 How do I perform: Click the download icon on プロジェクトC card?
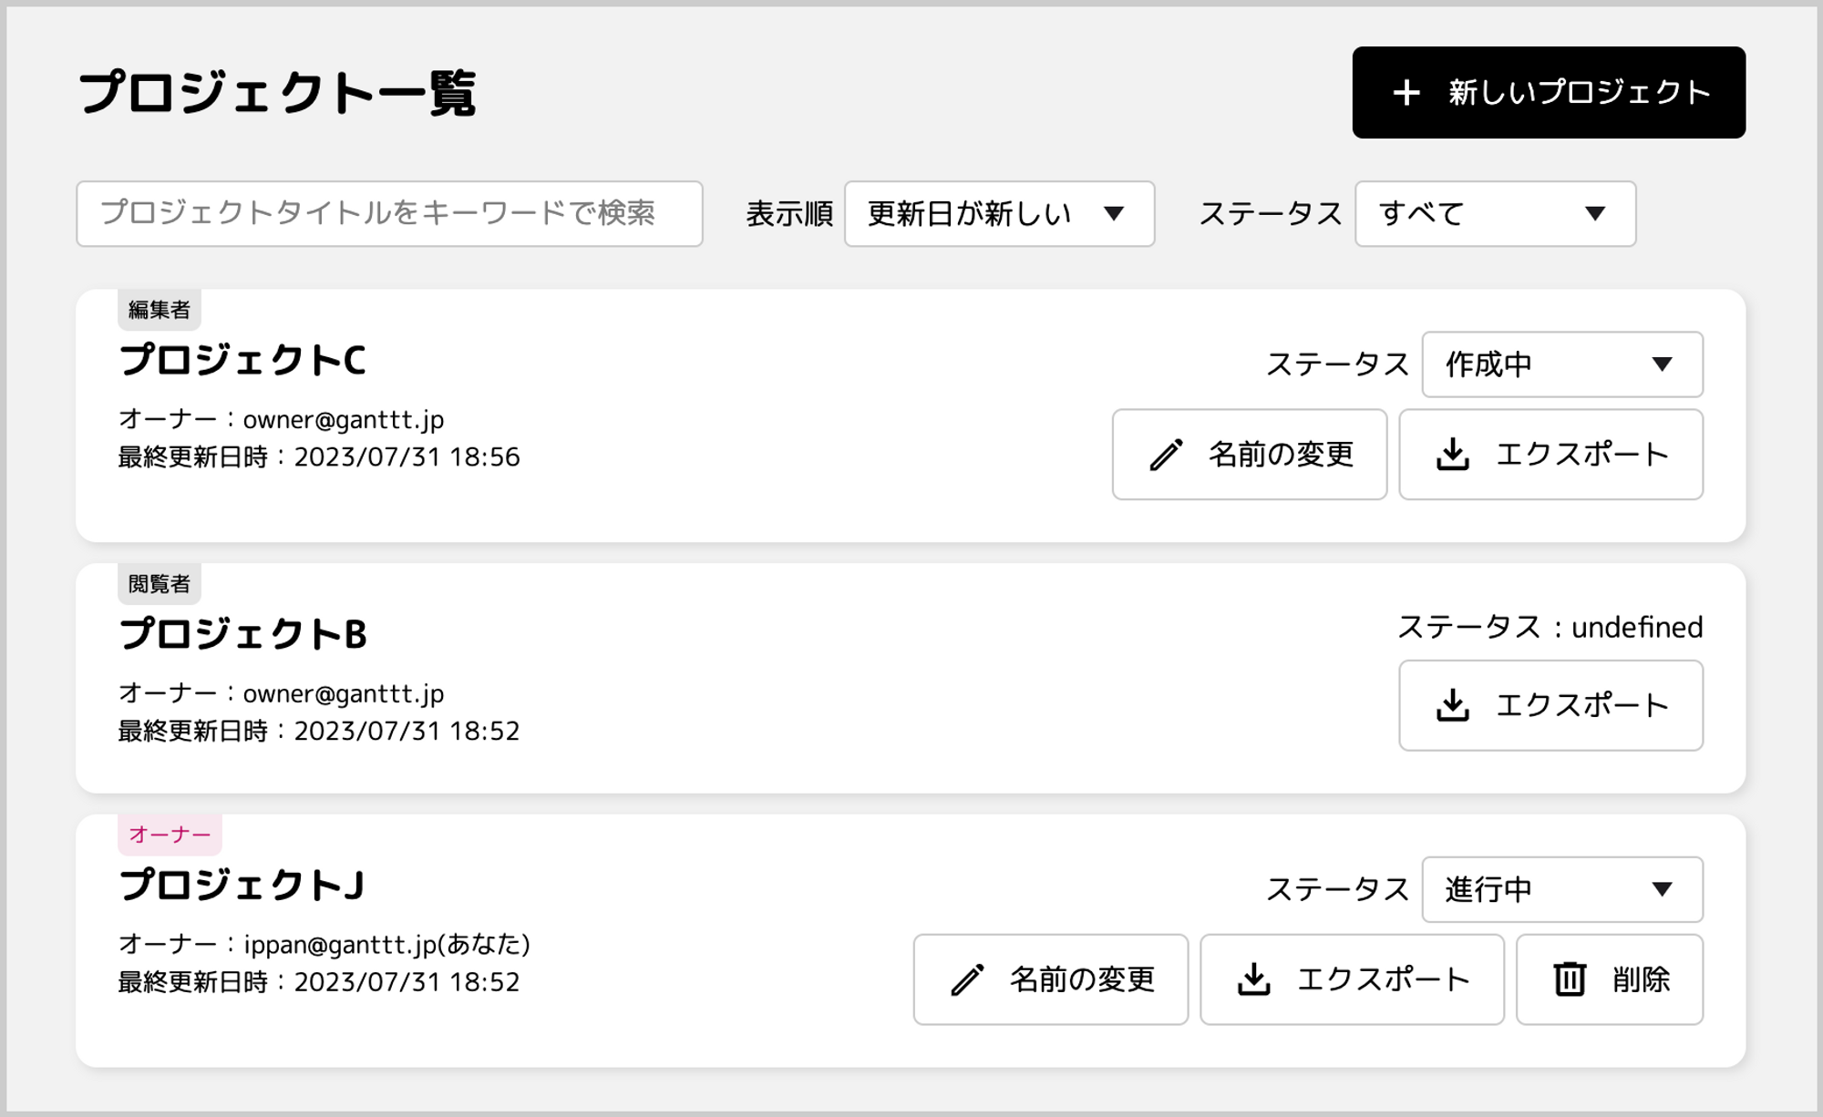point(1453,455)
